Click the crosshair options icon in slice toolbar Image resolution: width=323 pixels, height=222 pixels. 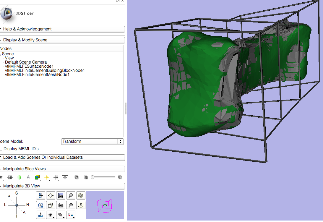coord(56,177)
